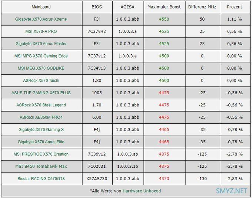Image resolution: width=252 pixels, height=198 pixels.
Task: Open the MSI PRESTIGE X570 Creation link
Action: [41, 154]
